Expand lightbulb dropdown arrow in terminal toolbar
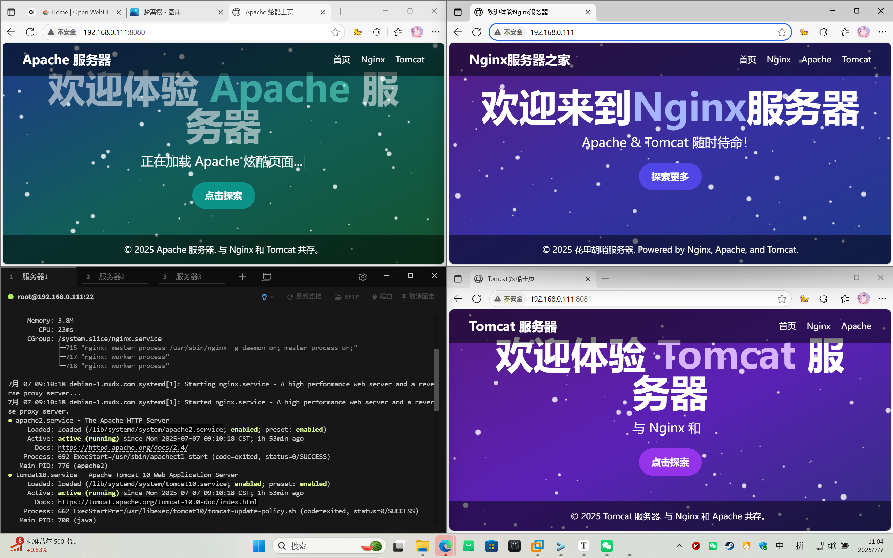893x558 pixels. 271,297
